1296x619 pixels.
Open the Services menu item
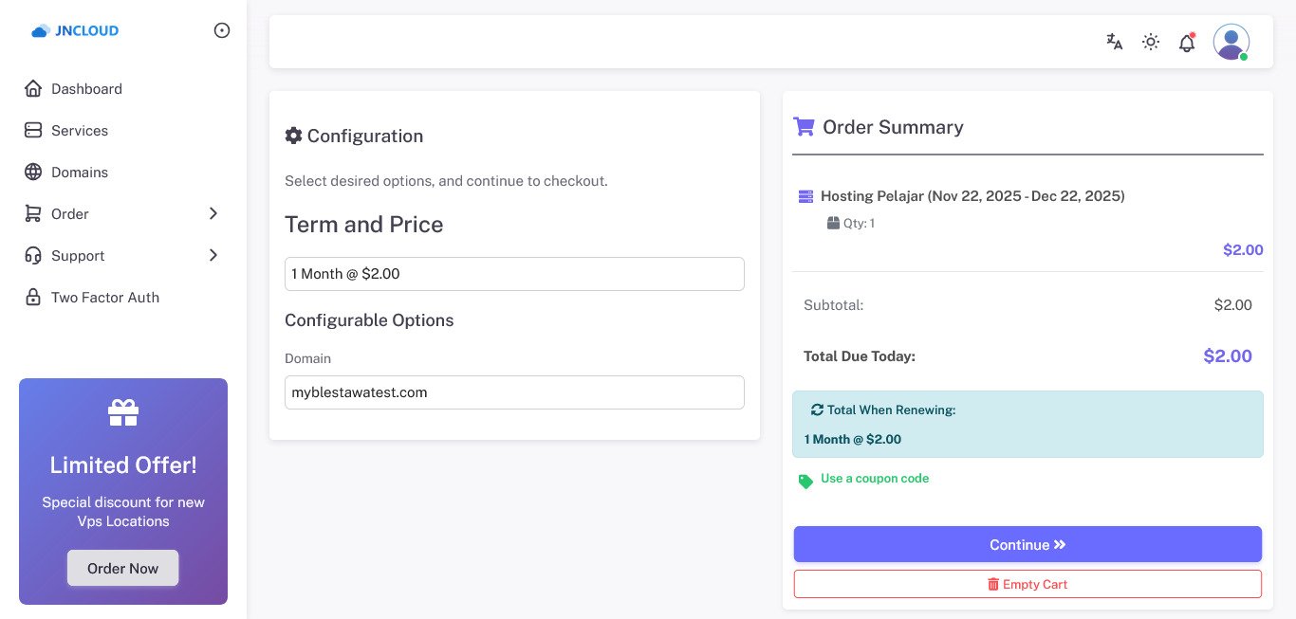[80, 131]
